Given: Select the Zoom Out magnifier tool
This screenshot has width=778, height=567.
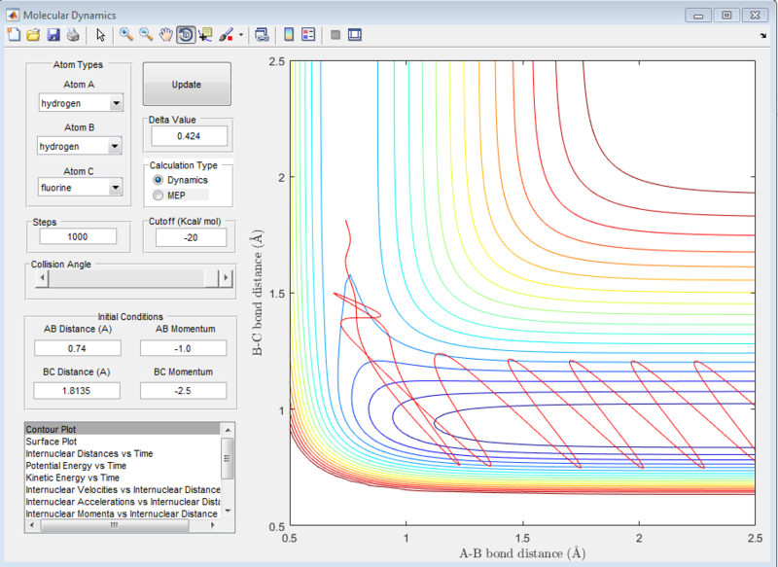Looking at the screenshot, I should [146, 35].
